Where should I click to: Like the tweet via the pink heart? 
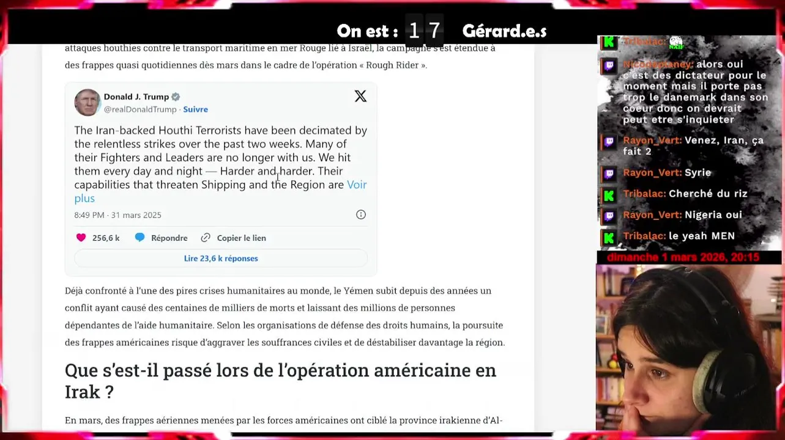tap(81, 238)
